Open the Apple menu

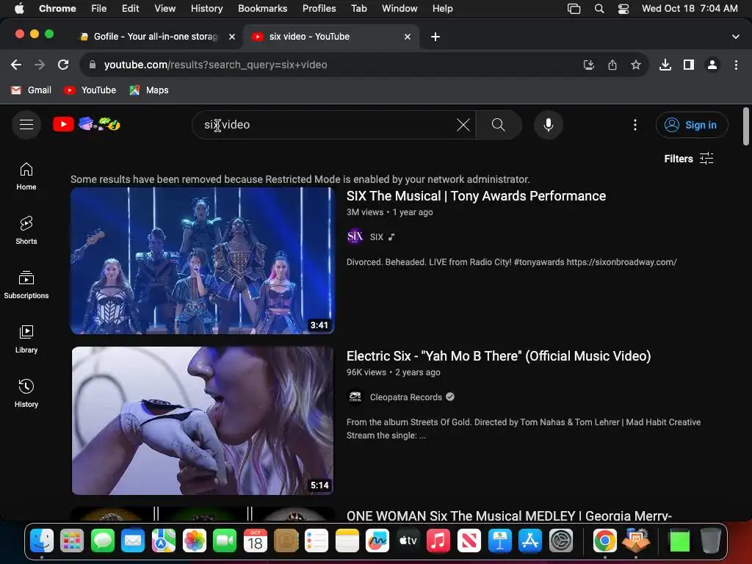[19, 8]
